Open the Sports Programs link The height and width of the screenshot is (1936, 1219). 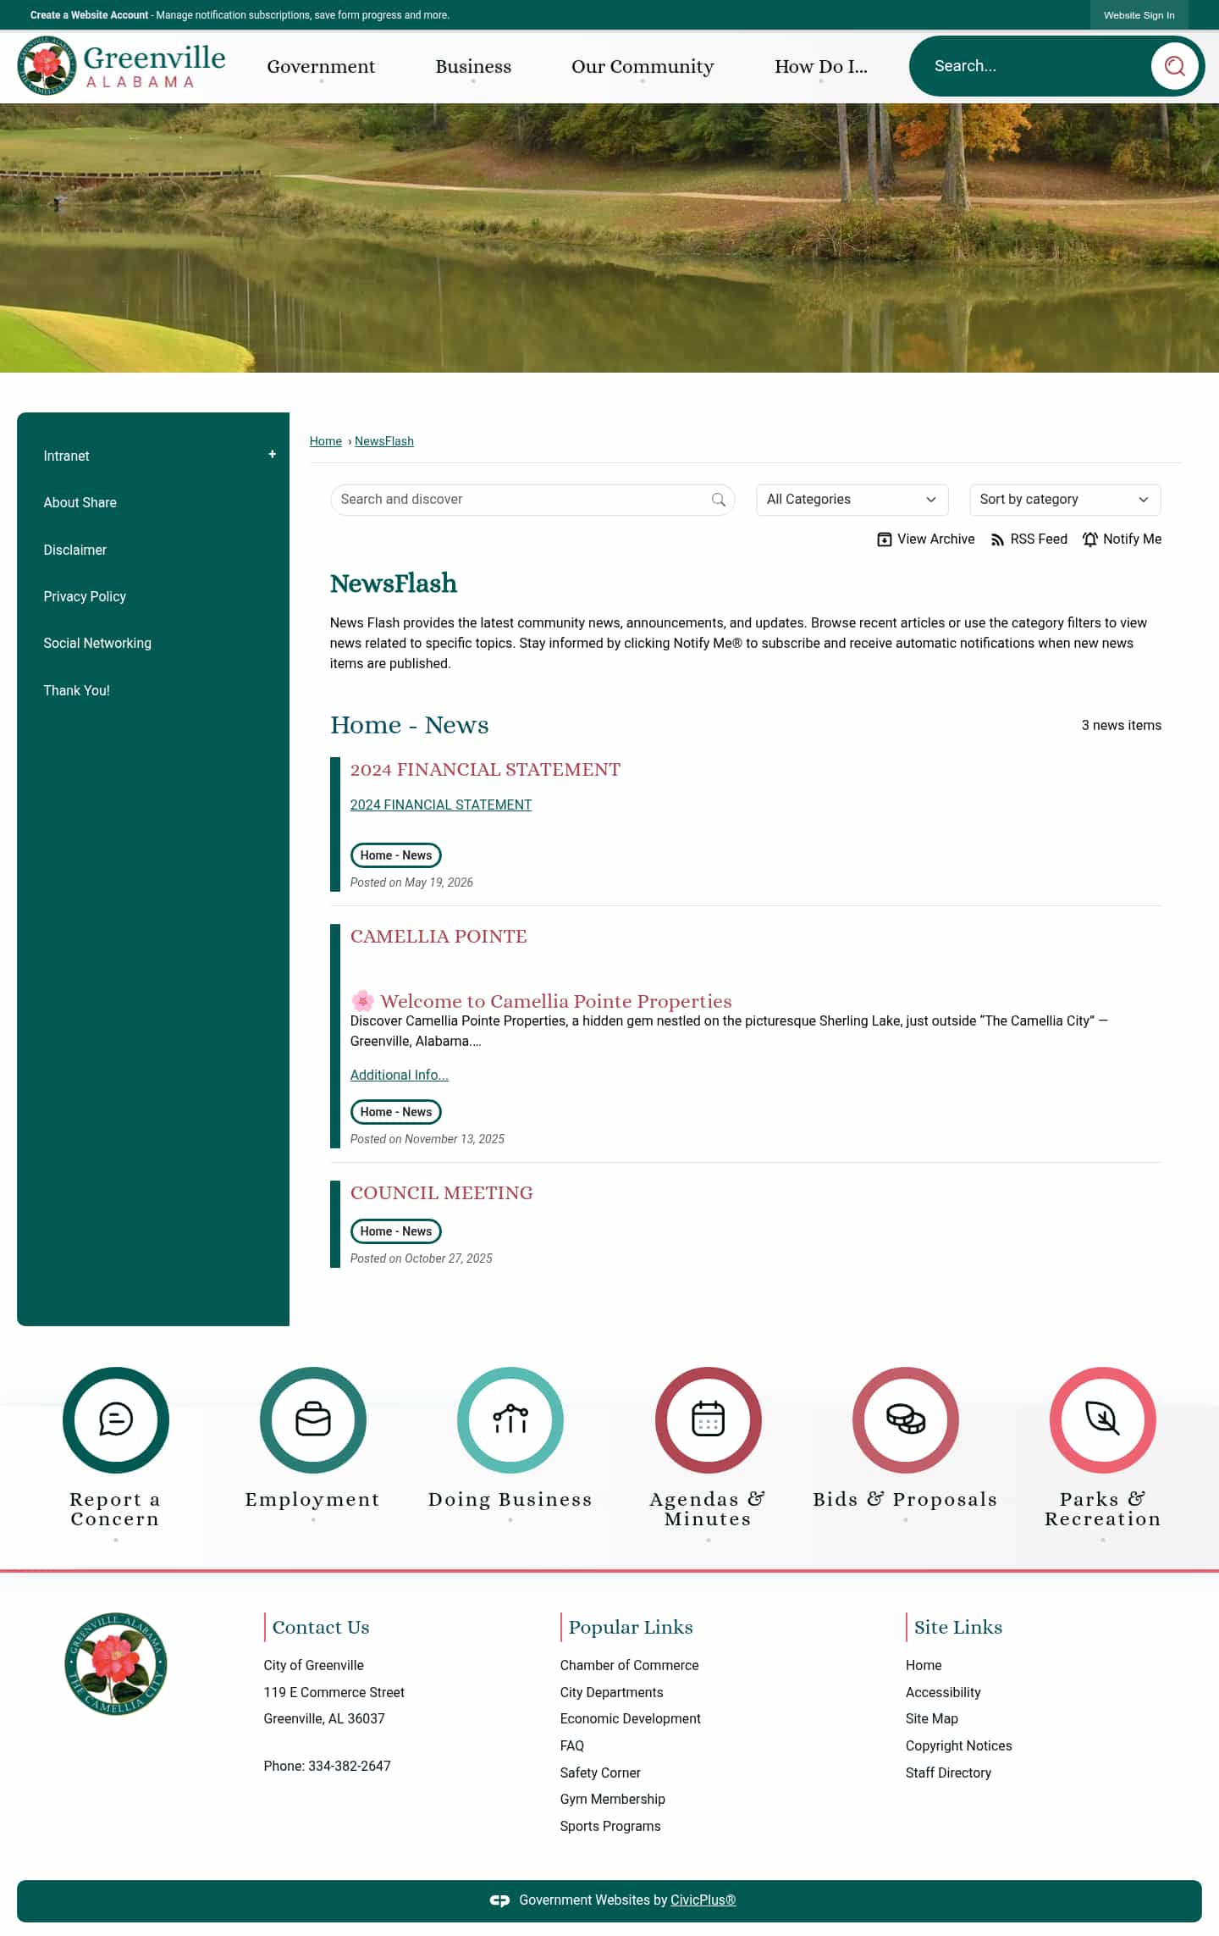tap(610, 1826)
